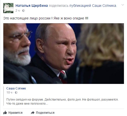Open 'Саши Сотника' link in post header
This screenshot has width=127, height=116.
(x=104, y=6)
